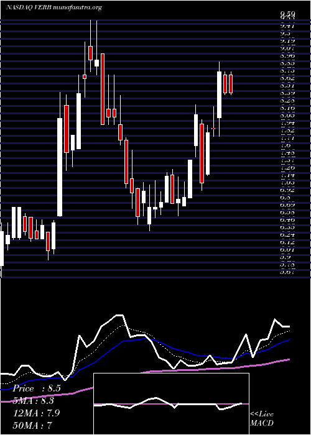Click the 8.96 price axis label

[287, 56]
